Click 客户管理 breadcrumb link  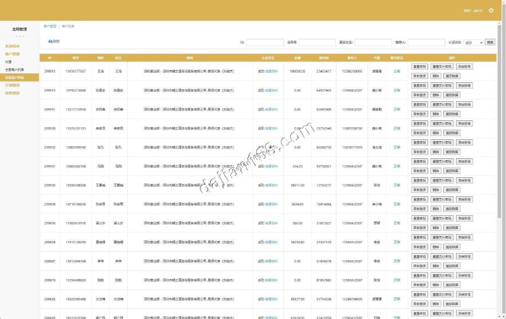[x=49, y=27]
